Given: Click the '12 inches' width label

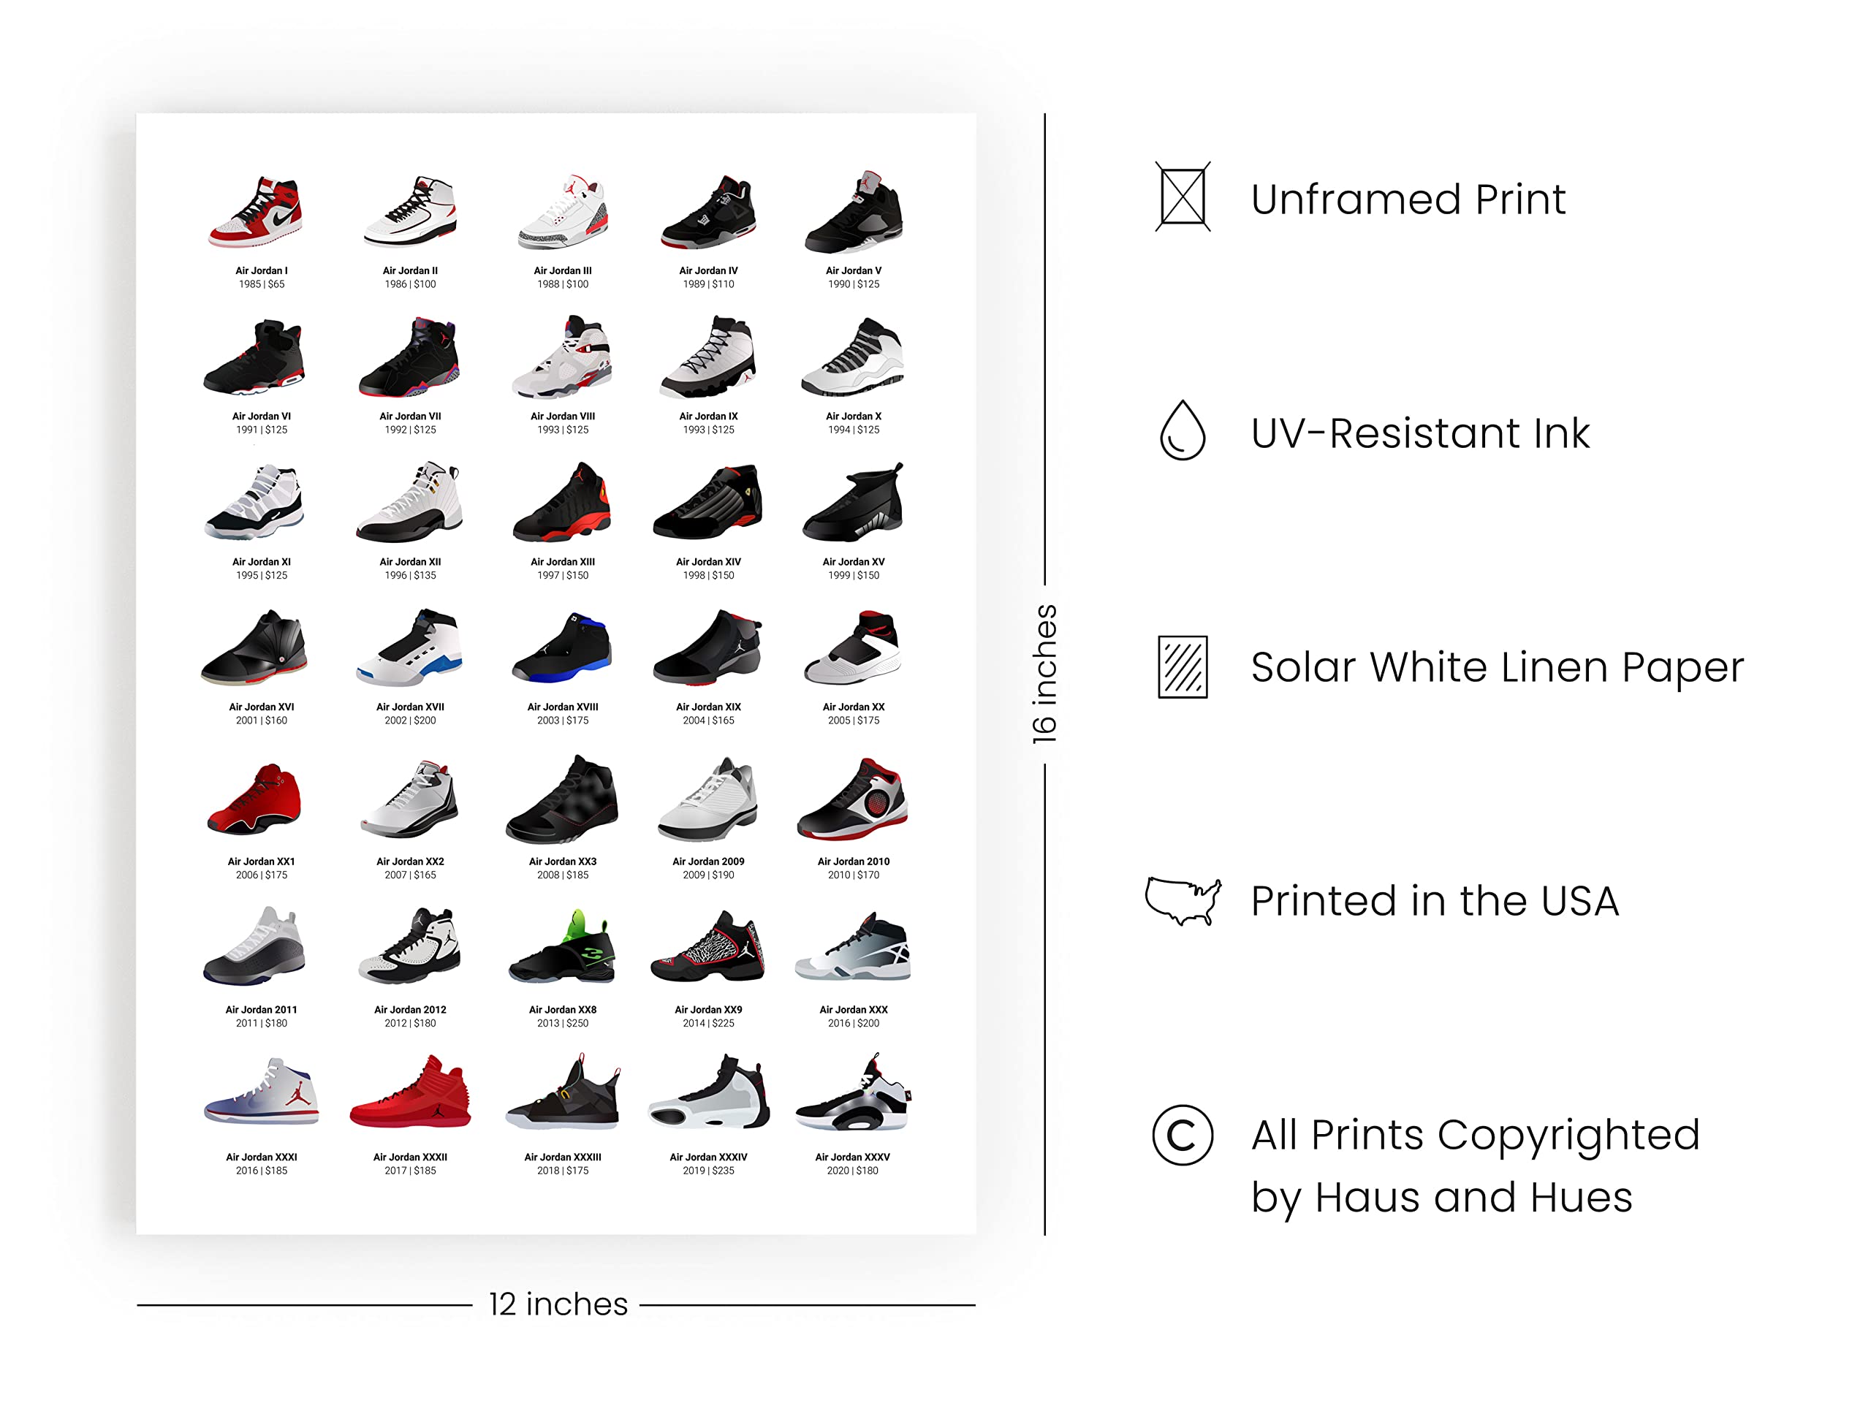Looking at the screenshot, I should pyautogui.click(x=558, y=1304).
